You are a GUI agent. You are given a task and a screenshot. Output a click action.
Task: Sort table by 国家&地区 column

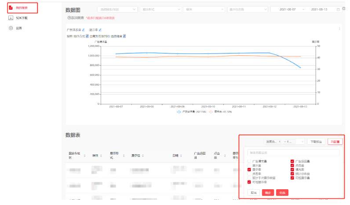tap(84, 156)
